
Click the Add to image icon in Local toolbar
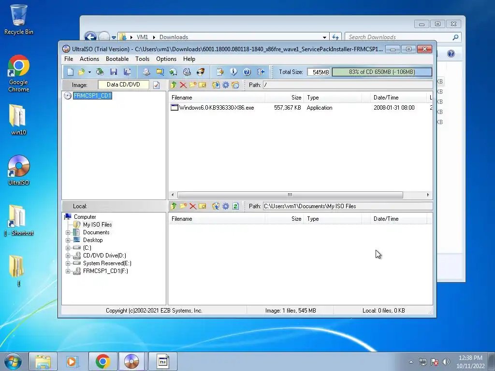pyautogui.click(x=216, y=206)
